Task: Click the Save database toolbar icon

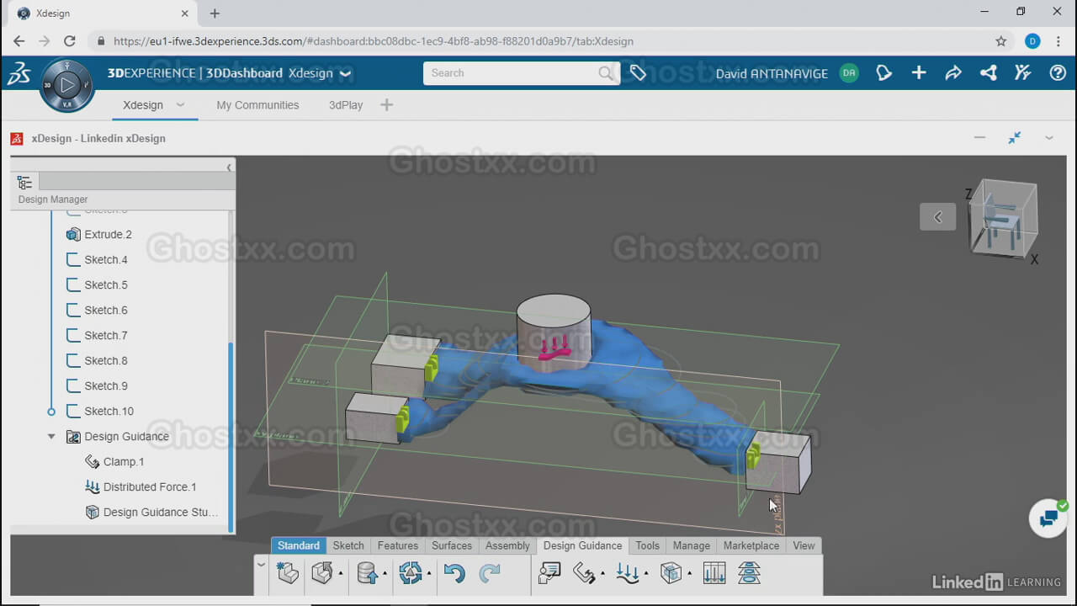Action: 367,573
